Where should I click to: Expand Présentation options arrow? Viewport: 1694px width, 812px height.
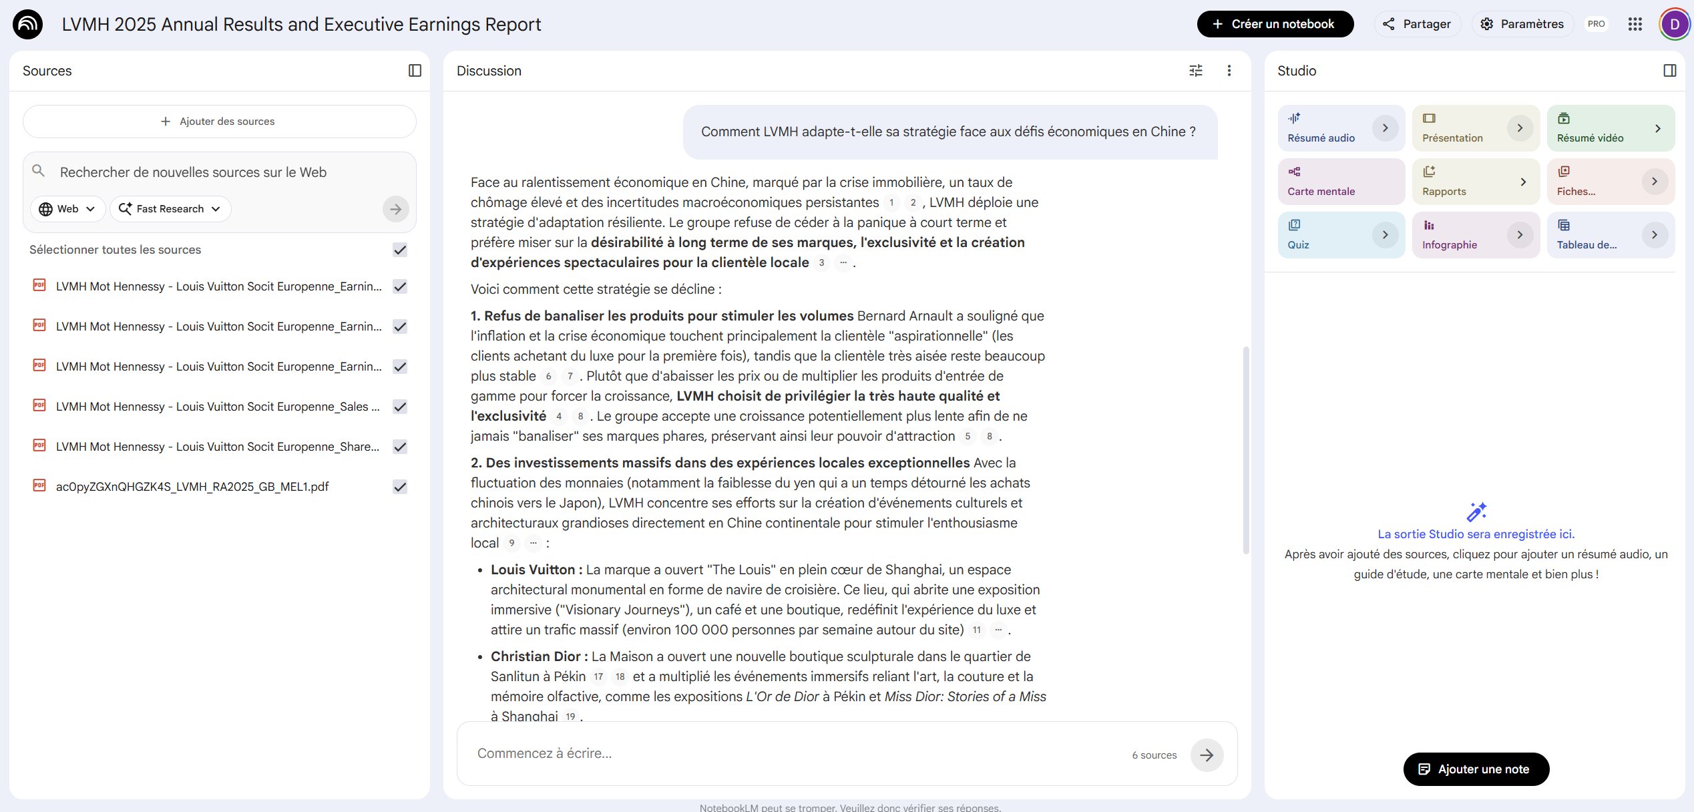click(1520, 128)
